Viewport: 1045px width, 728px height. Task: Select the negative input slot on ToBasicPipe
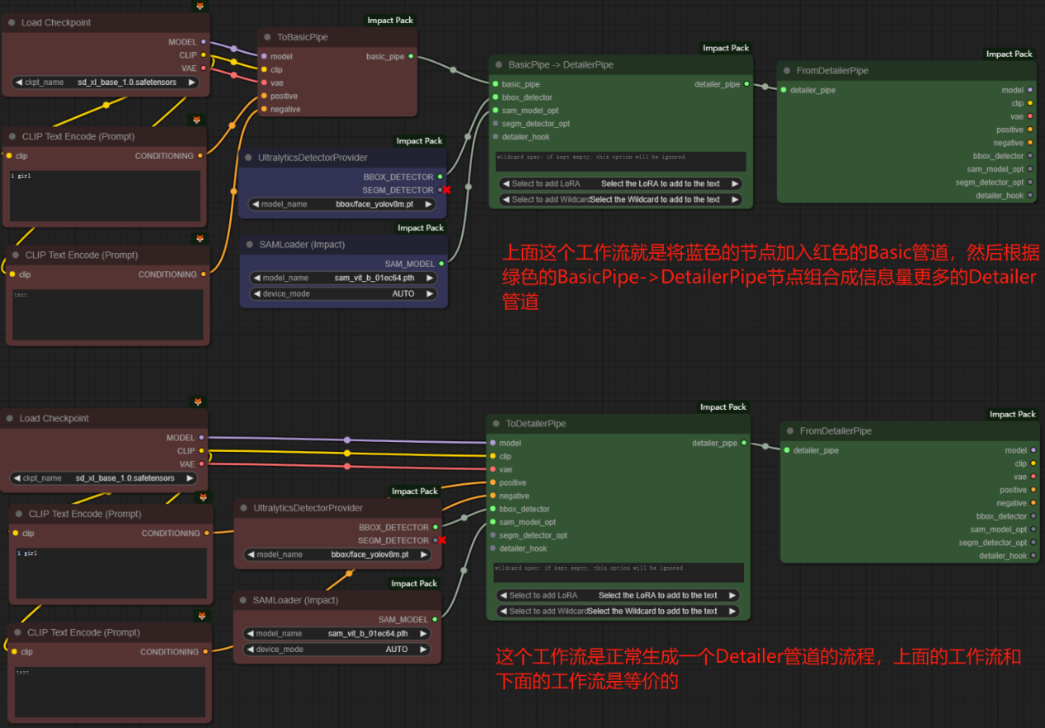click(263, 110)
